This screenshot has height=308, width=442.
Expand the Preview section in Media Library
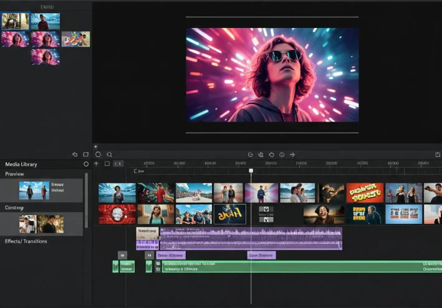click(14, 174)
